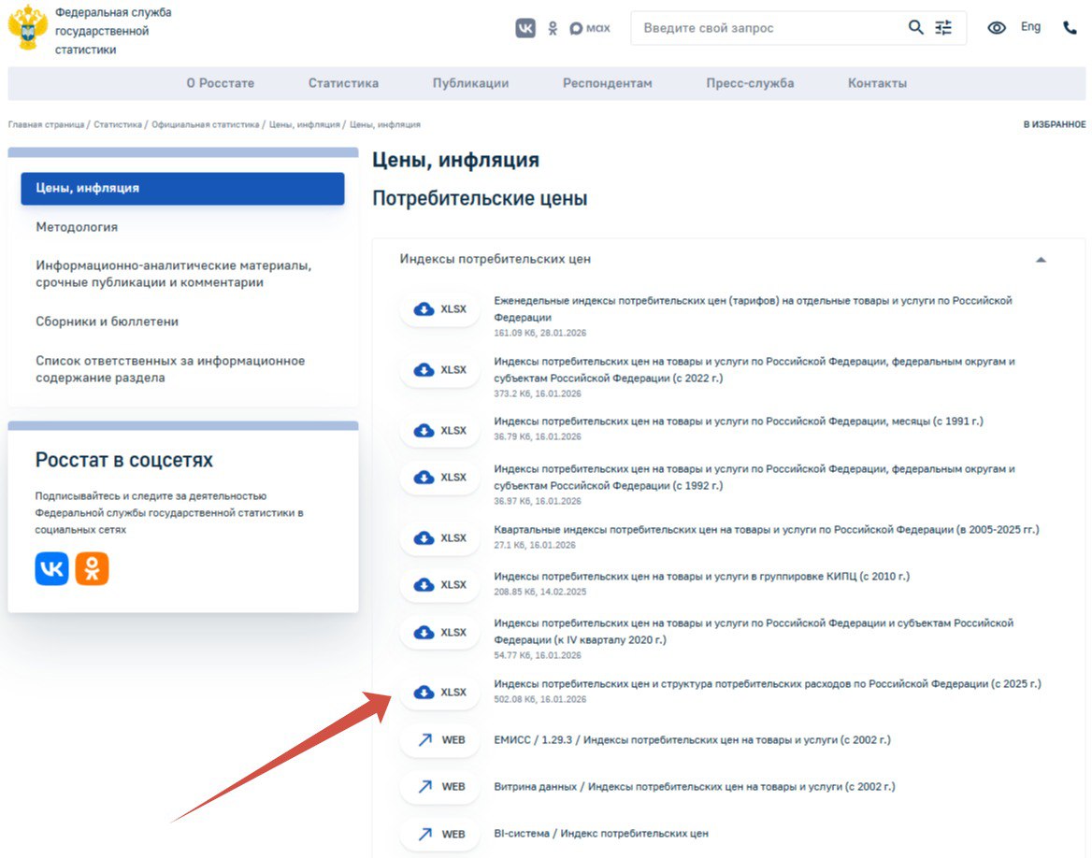
Task: Open the Публикации menu item
Action: tap(470, 83)
